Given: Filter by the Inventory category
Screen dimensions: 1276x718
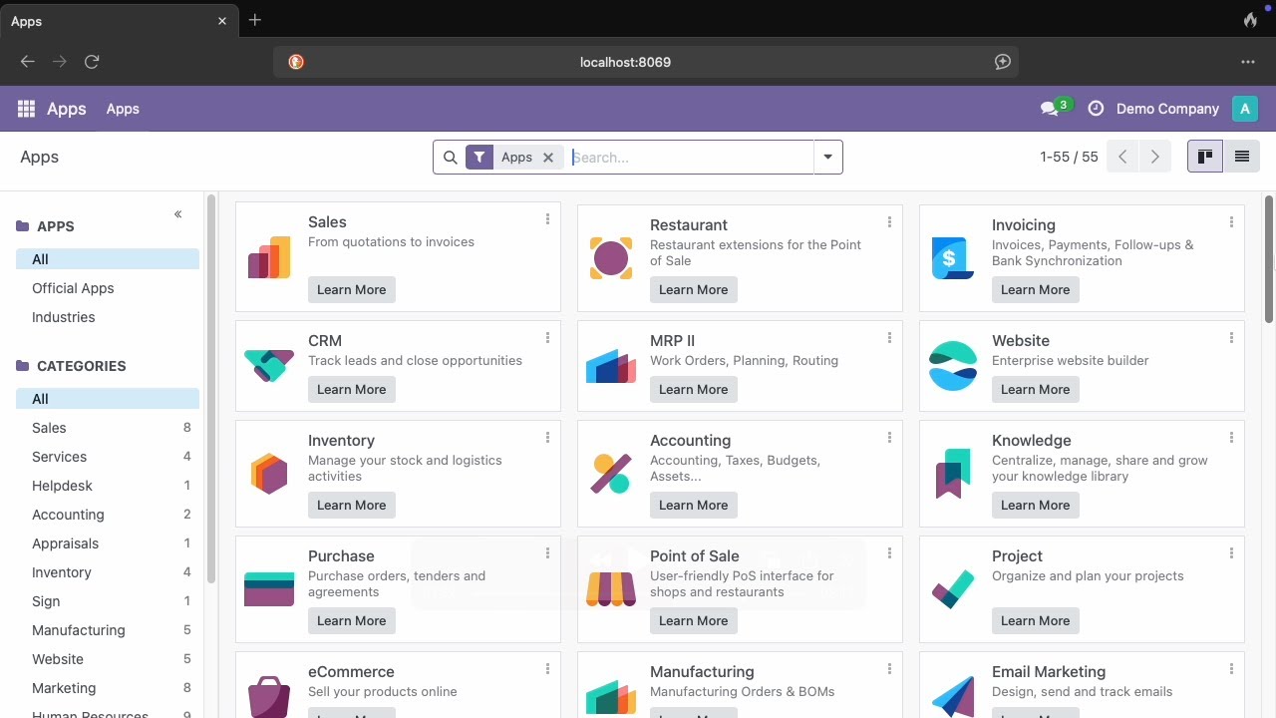Looking at the screenshot, I should (108, 572).
